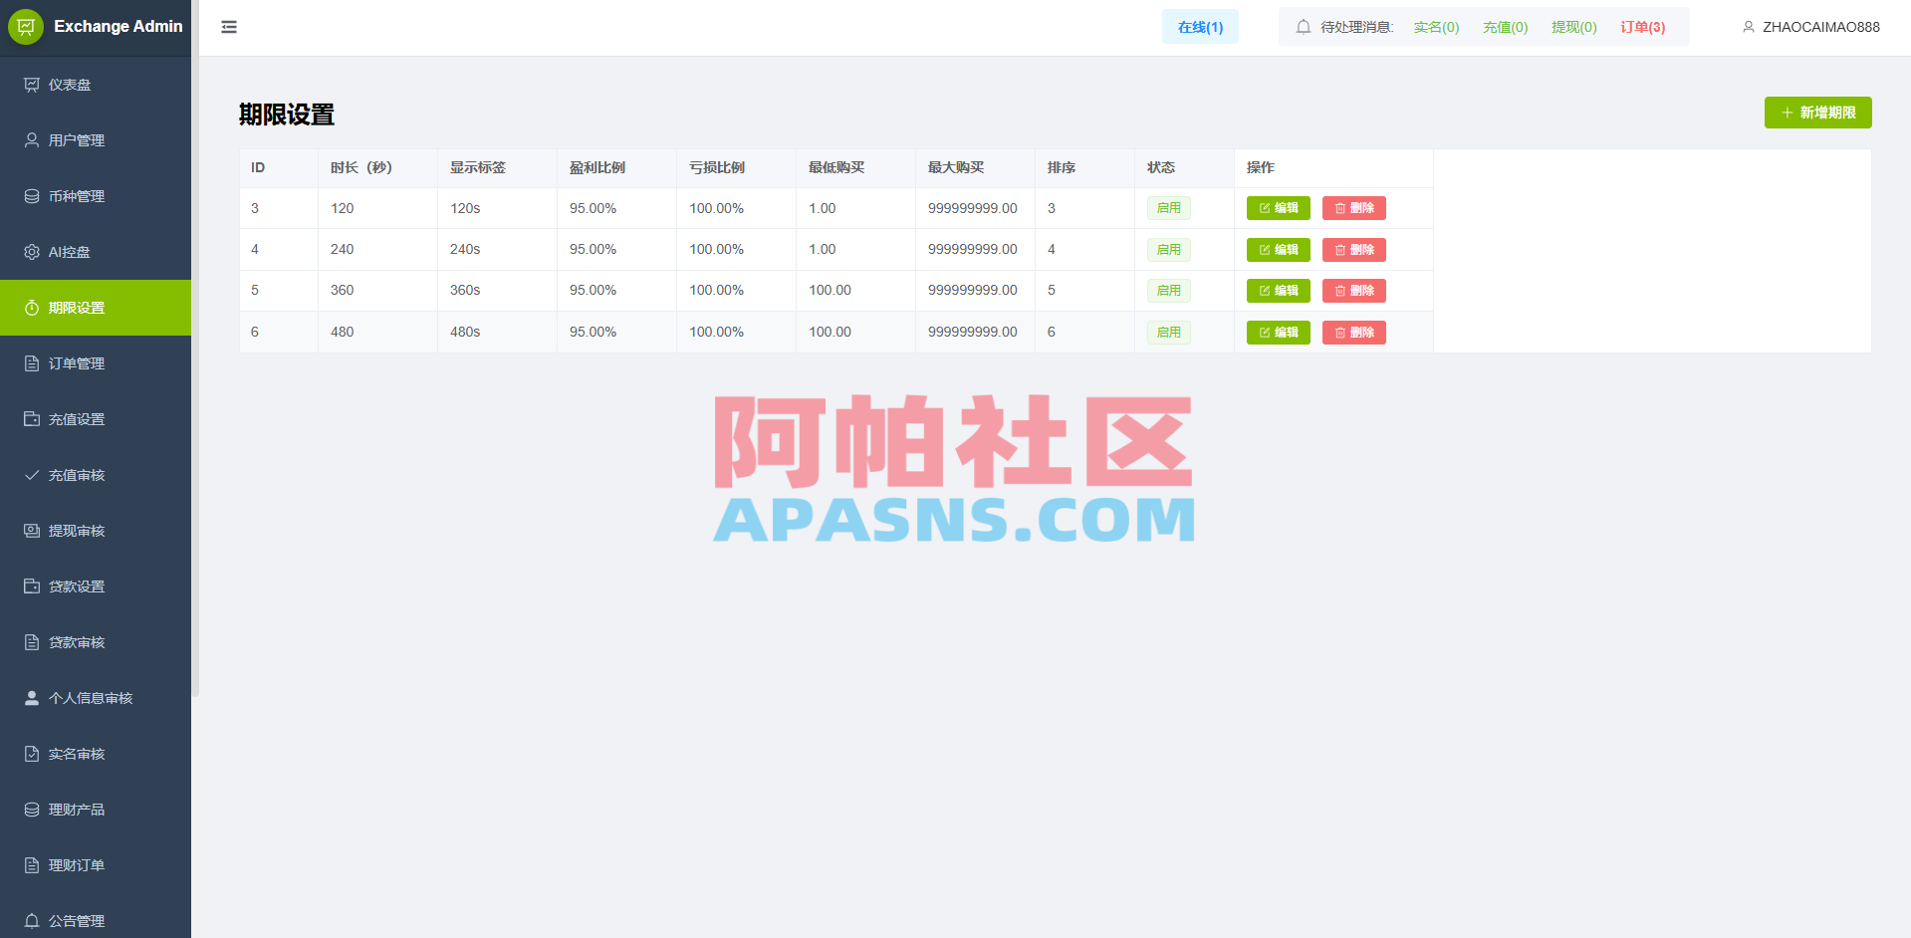Click the sidebar vertical scrollbar
The image size is (1911, 938).
tap(195, 349)
